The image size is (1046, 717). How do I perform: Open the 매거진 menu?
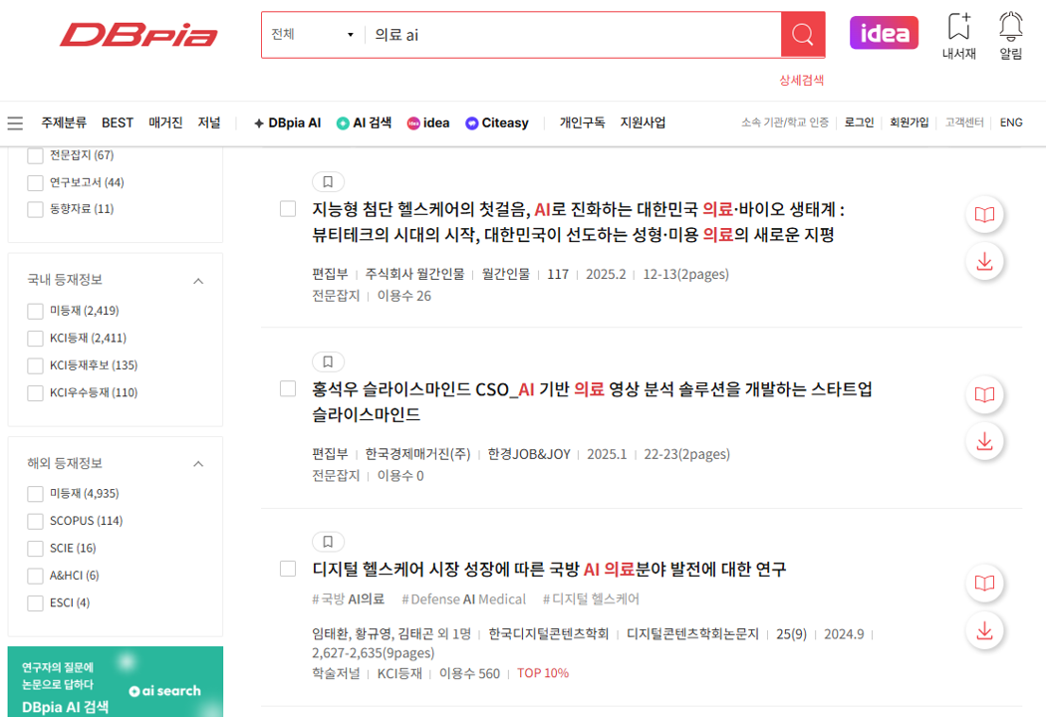[x=165, y=122]
